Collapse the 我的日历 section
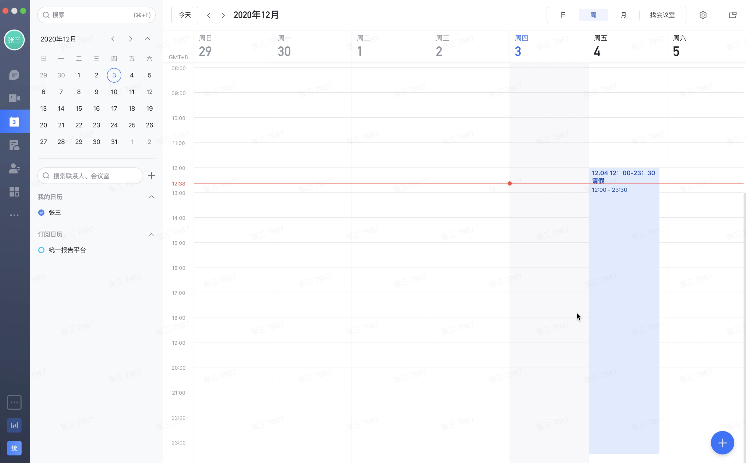 pos(151,197)
